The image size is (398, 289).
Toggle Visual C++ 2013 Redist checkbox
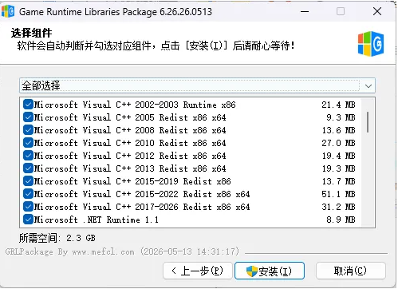pyautogui.click(x=28, y=168)
